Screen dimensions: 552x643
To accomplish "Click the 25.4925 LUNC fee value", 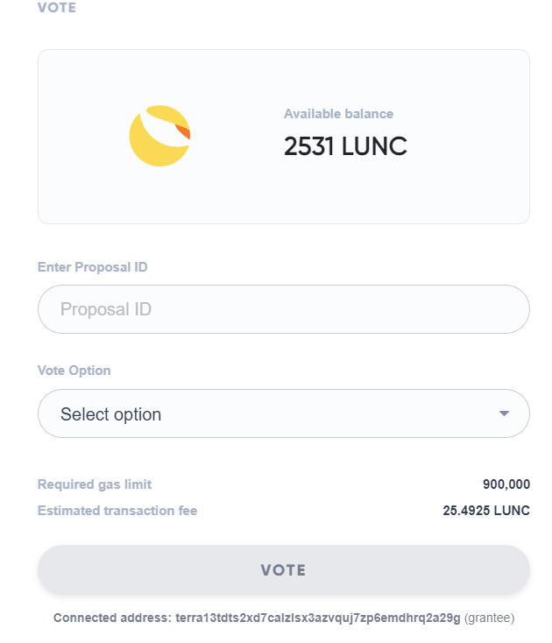I will pyautogui.click(x=486, y=511).
